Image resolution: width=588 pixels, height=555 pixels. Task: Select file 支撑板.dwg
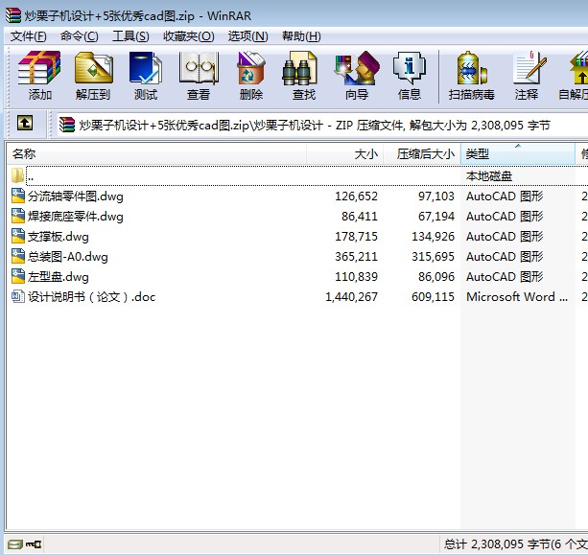point(59,237)
